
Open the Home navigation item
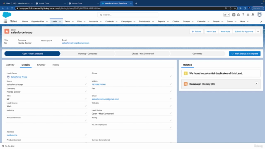coord(25,22)
